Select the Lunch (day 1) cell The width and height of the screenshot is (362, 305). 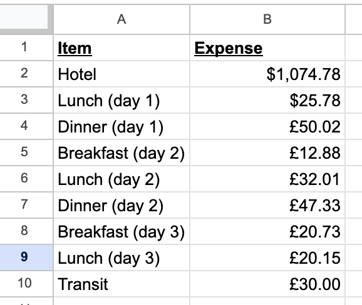(x=122, y=100)
